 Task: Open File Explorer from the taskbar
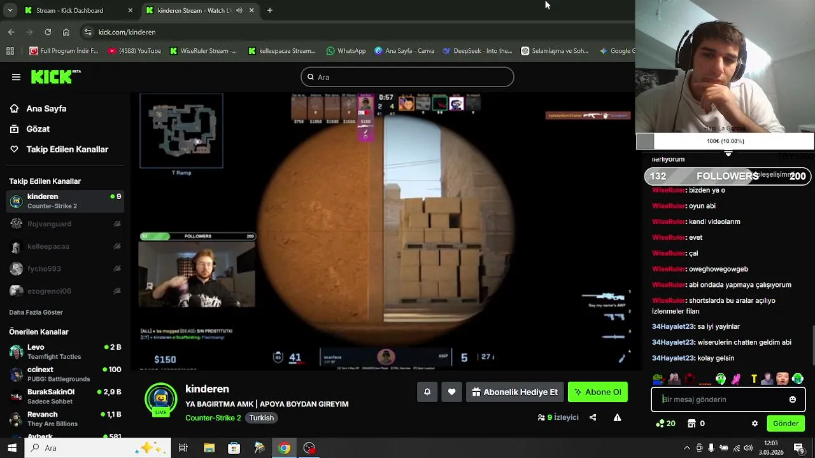[x=209, y=448]
